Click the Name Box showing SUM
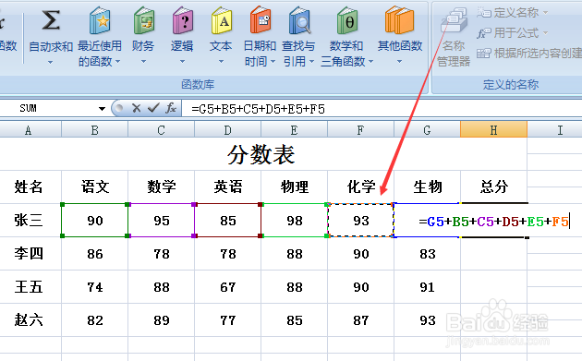This screenshot has height=361, width=582. coord(48,108)
